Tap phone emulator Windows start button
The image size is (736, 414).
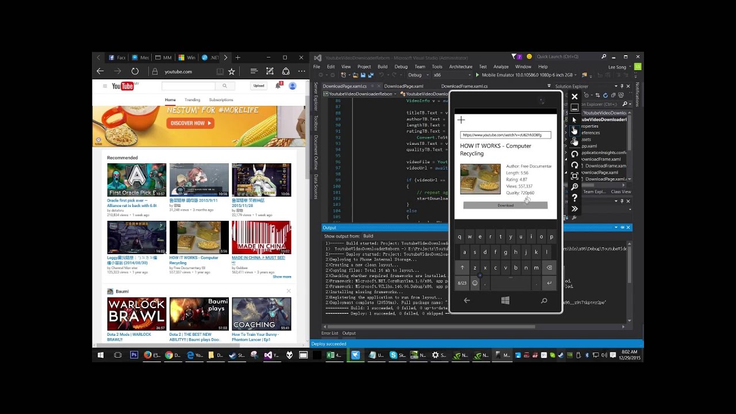[x=505, y=300]
